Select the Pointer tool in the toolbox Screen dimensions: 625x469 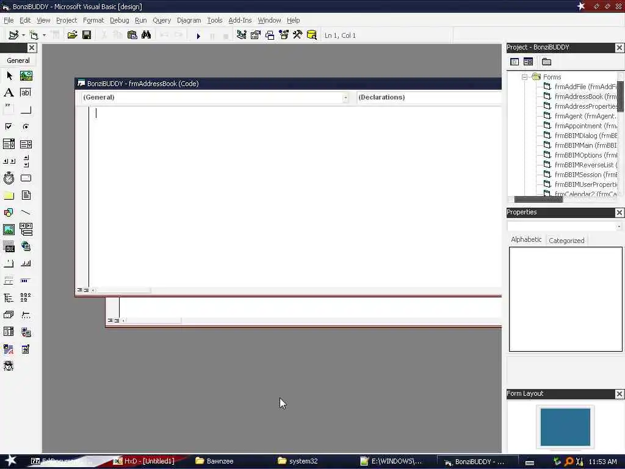point(9,76)
